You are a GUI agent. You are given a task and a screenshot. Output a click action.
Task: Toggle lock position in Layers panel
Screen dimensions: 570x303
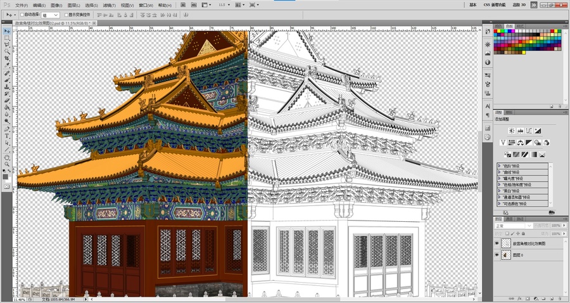click(518, 233)
